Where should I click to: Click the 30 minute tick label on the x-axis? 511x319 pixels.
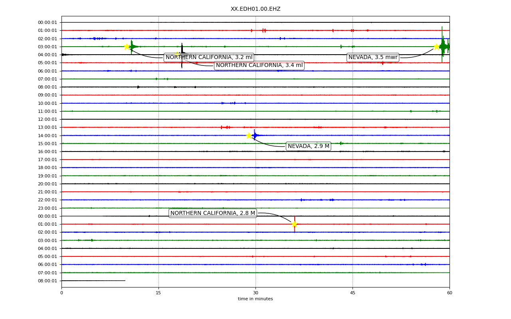[x=255, y=293]
